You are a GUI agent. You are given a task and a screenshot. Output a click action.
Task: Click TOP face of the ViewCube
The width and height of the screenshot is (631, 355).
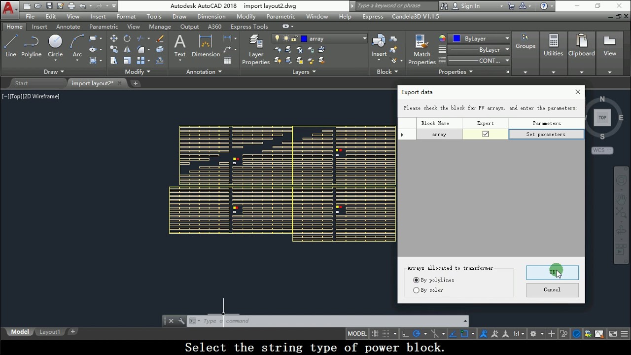pyautogui.click(x=602, y=117)
